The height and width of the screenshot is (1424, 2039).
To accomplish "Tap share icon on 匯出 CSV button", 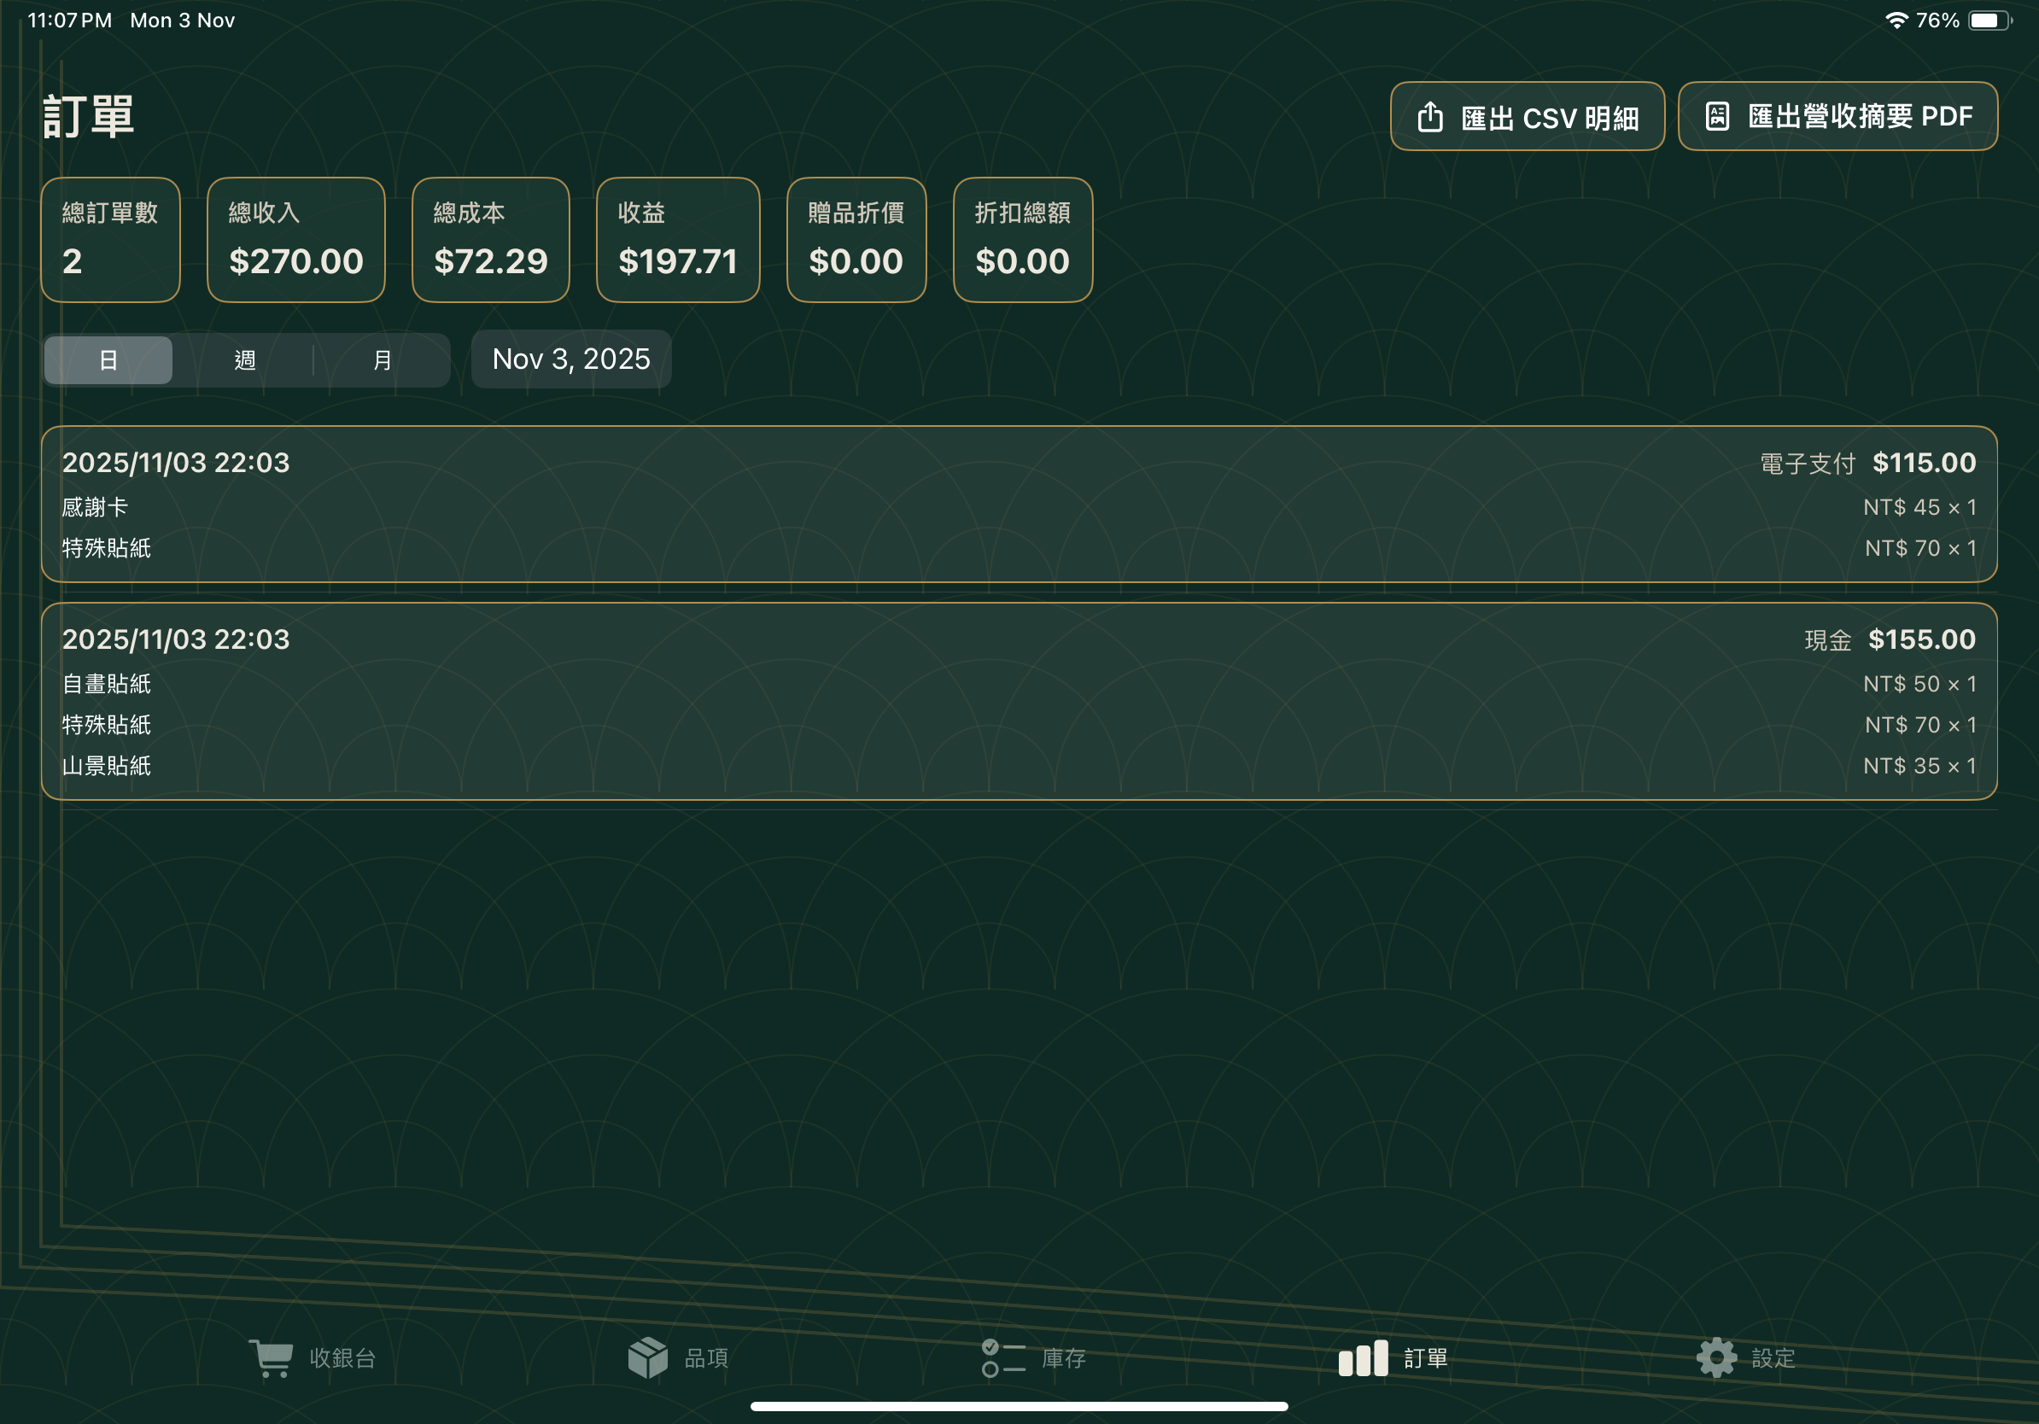I will [x=1430, y=117].
